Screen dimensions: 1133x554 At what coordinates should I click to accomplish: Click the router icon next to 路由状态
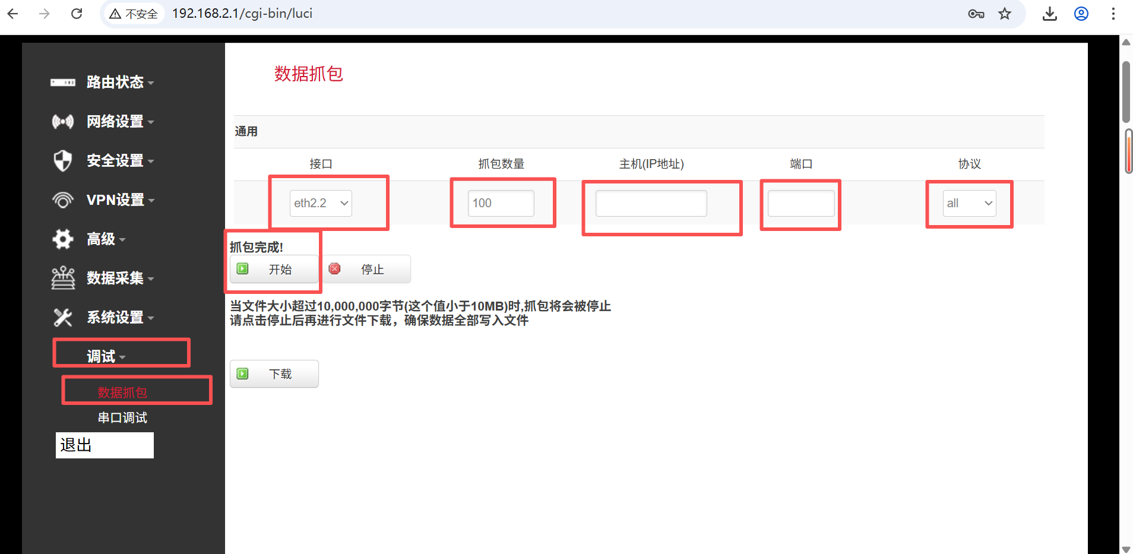click(x=62, y=83)
